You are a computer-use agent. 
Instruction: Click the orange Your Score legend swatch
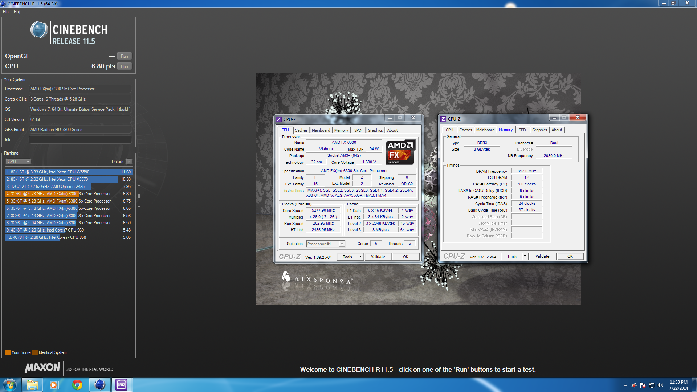tap(8, 352)
